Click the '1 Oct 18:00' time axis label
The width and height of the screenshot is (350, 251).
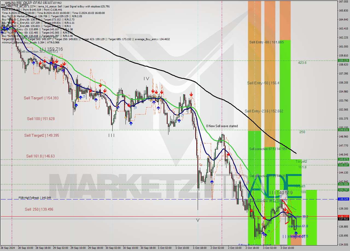coord(200,248)
